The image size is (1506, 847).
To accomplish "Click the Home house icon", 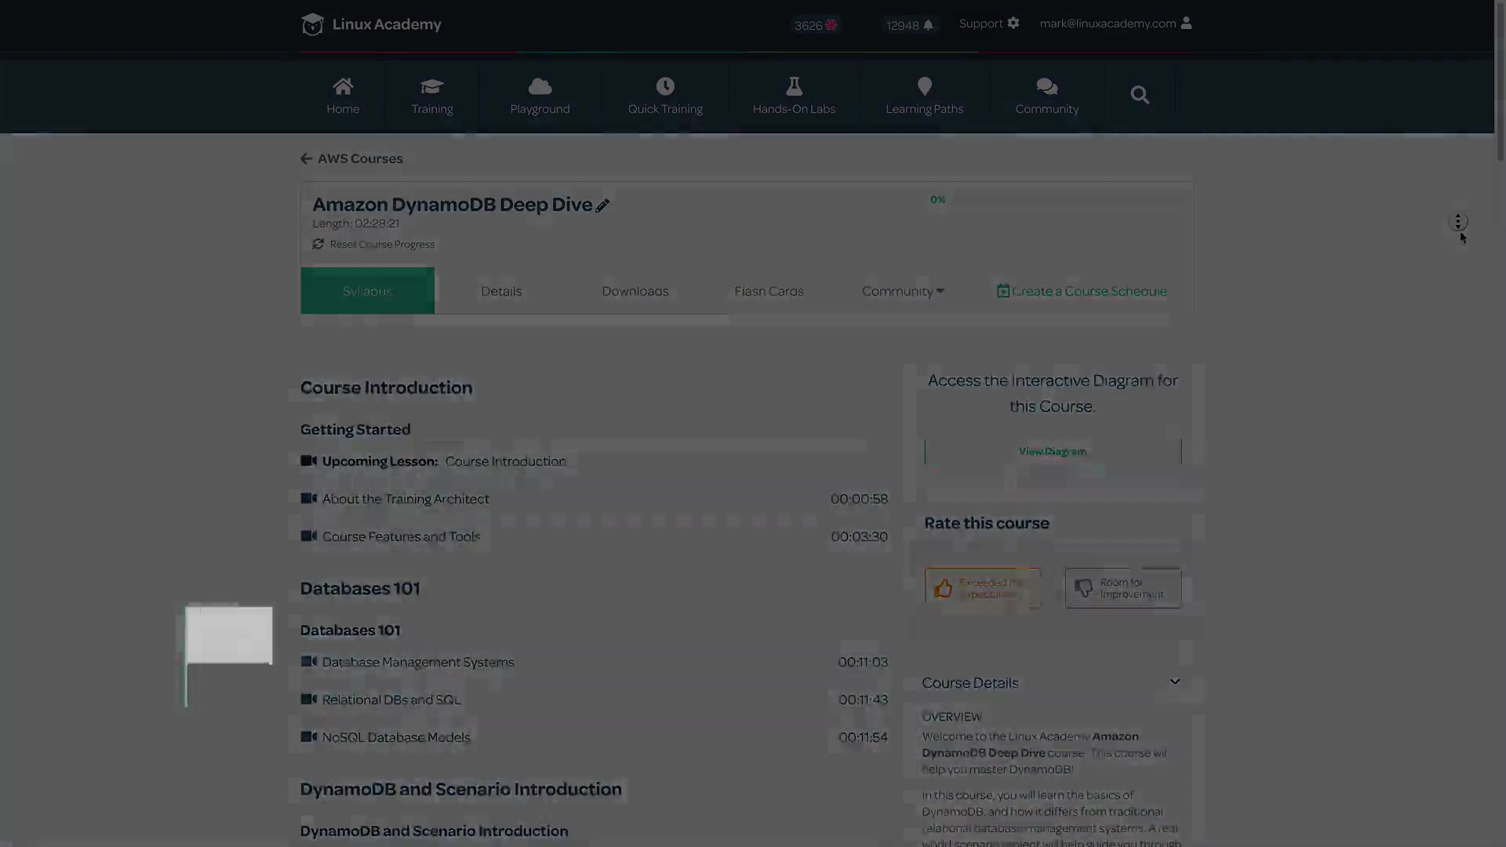I will click(x=343, y=86).
